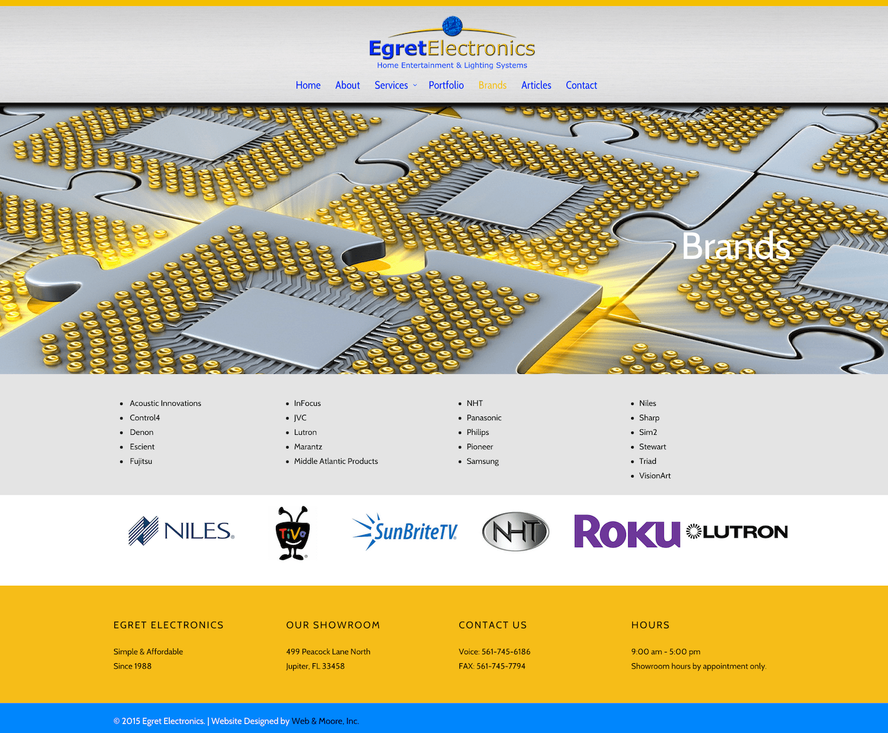The image size is (888, 733).
Task: Click Middle Atlantic Products list item
Action: [x=336, y=461]
